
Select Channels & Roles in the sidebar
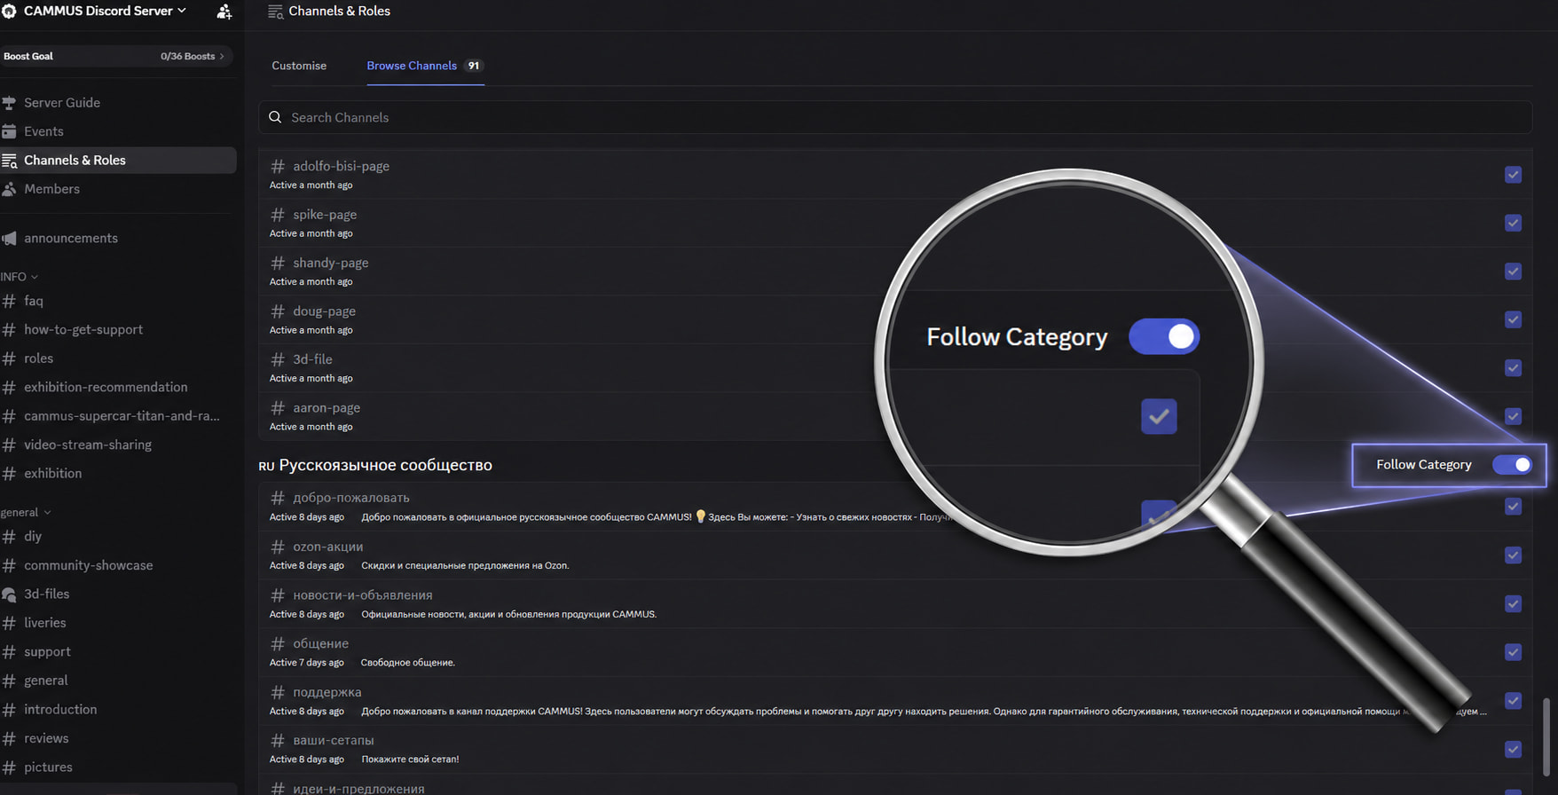[118, 160]
